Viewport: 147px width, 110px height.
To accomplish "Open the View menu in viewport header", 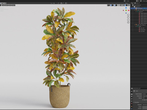I will [3, 5].
